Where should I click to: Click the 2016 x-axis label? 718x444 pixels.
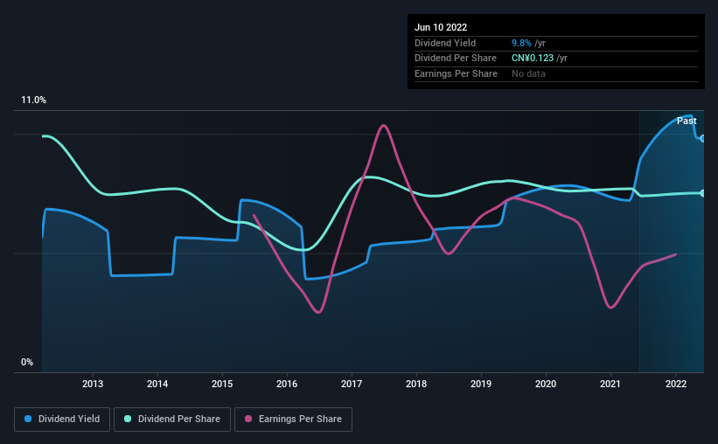click(287, 384)
